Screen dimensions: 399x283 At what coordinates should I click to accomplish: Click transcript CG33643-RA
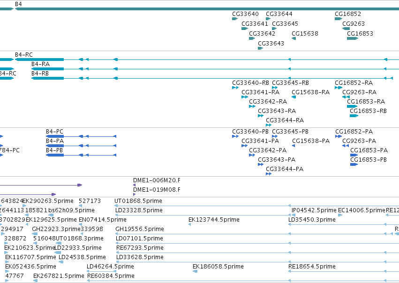pyautogui.click(x=277, y=111)
